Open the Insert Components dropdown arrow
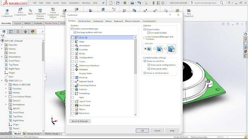Image resolution: width=248 pixels, height=139 pixels. pyautogui.click(x=20, y=19)
